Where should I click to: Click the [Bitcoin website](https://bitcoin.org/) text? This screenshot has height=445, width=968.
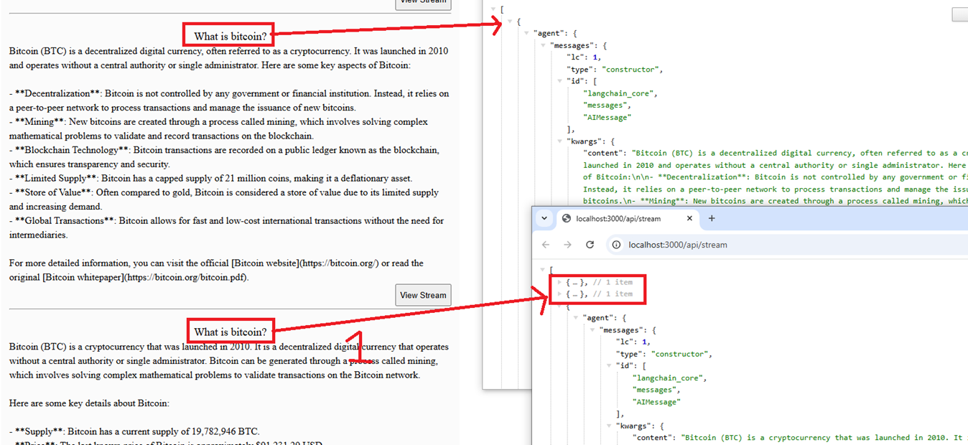[x=304, y=263]
